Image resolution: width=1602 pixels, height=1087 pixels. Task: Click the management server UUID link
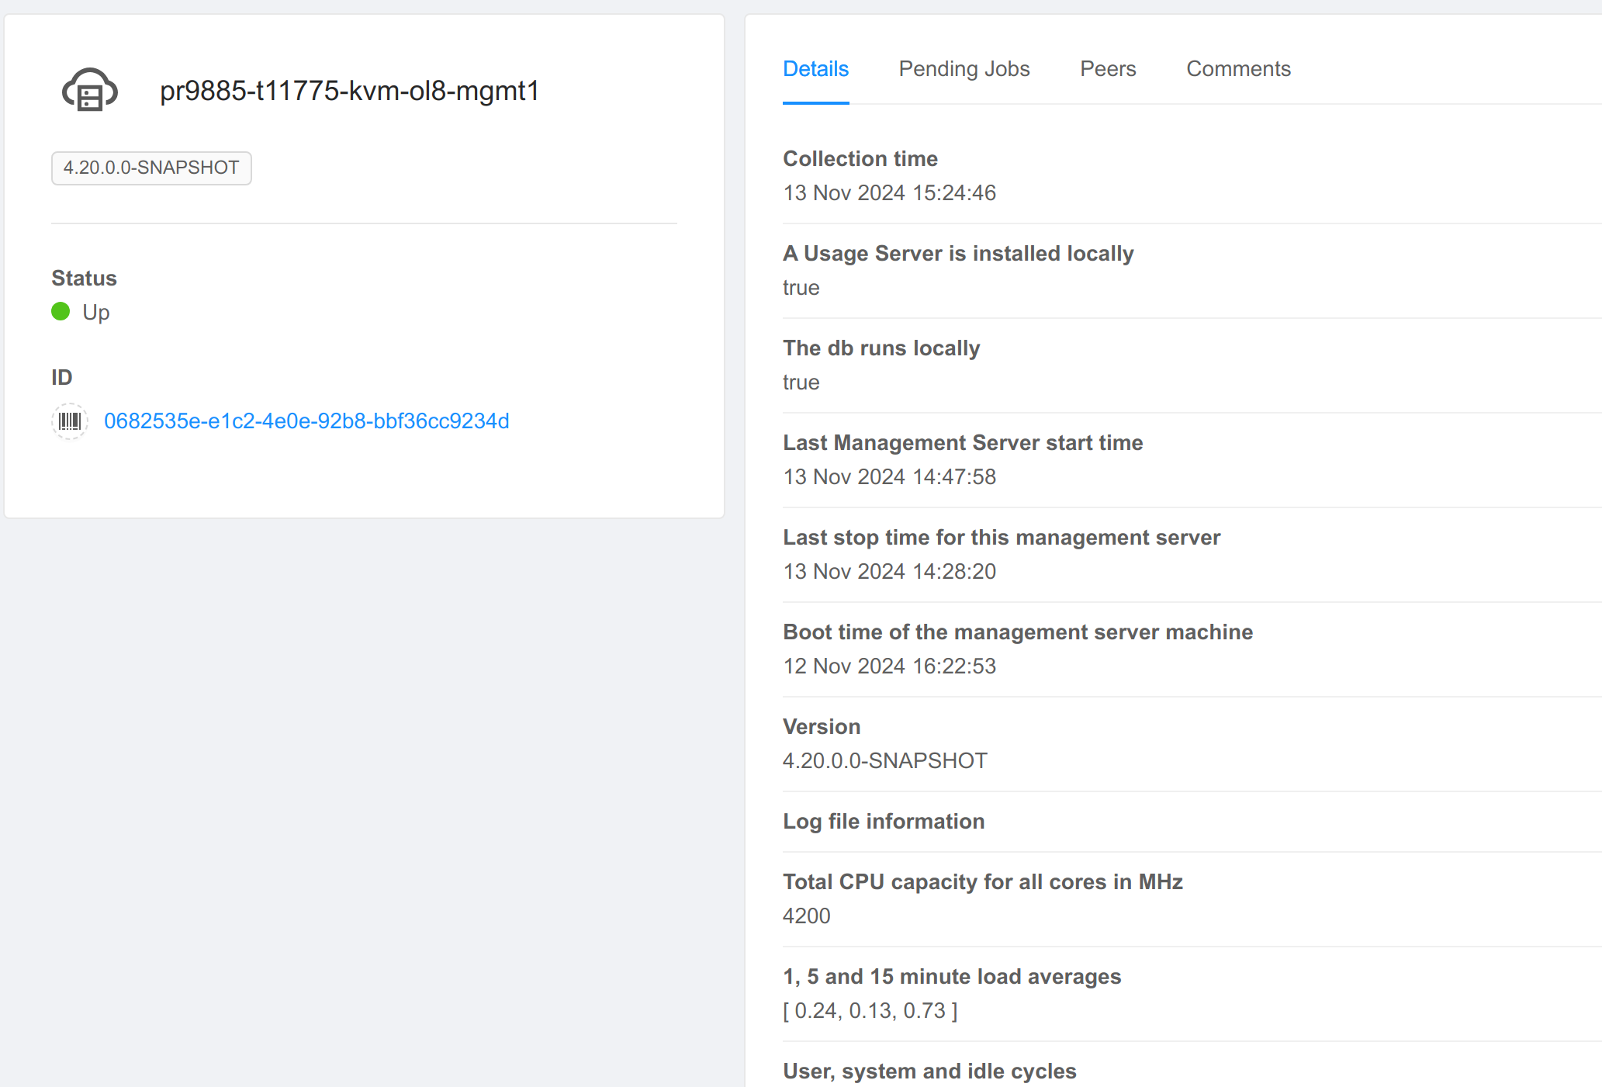point(306,421)
